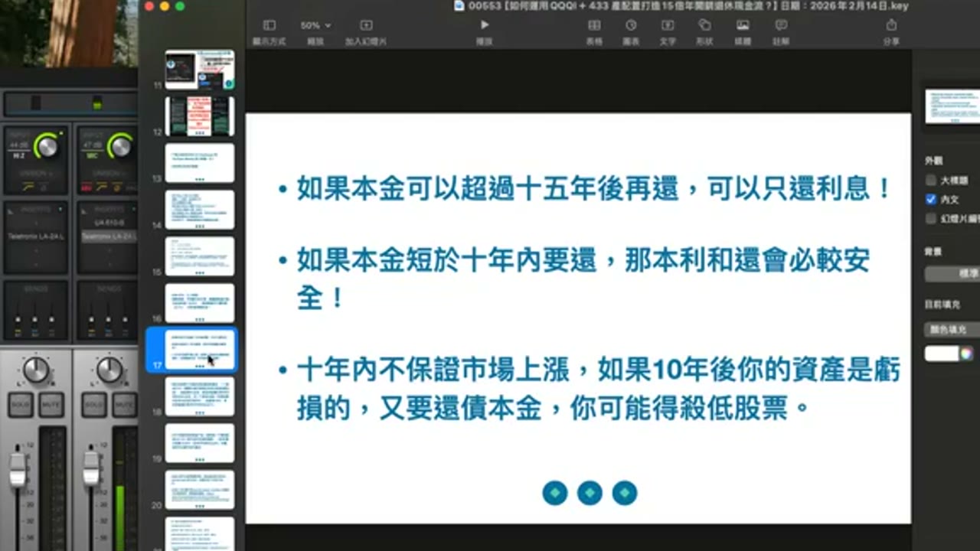Click the bullet text starting with 十年內不保證市場上漲
This screenshot has height=551, width=980.
click(598, 389)
